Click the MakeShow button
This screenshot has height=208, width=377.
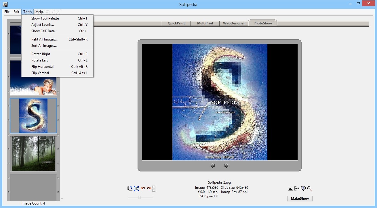click(300, 199)
